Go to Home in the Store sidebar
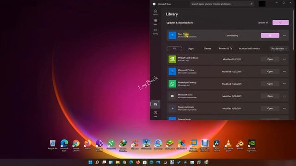The image size is (296, 166). coord(155,12)
